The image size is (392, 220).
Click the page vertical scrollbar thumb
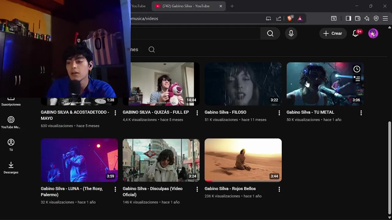point(390,167)
